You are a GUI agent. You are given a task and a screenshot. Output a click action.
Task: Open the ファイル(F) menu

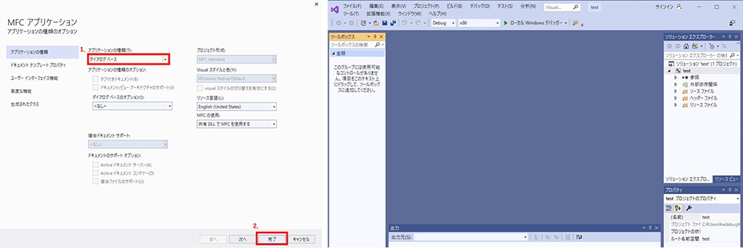coord(352,7)
